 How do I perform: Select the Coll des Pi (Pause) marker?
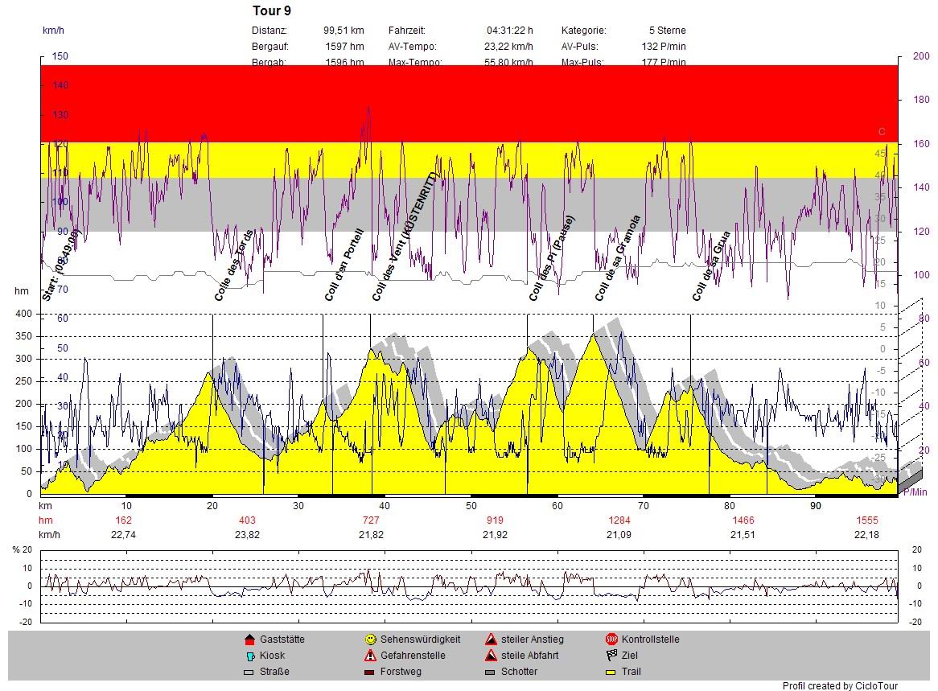tap(552, 257)
